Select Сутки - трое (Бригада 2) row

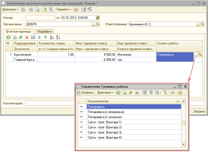click(x=134, y=127)
